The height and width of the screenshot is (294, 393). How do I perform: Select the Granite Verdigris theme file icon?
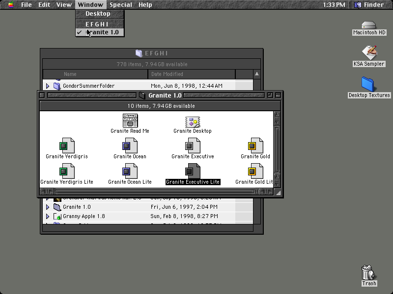67,146
